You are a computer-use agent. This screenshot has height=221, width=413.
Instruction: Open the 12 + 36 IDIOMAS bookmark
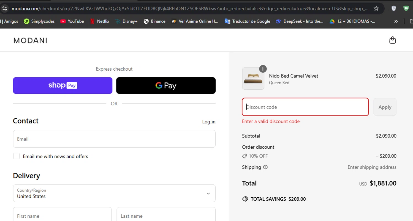pyautogui.click(x=352, y=21)
